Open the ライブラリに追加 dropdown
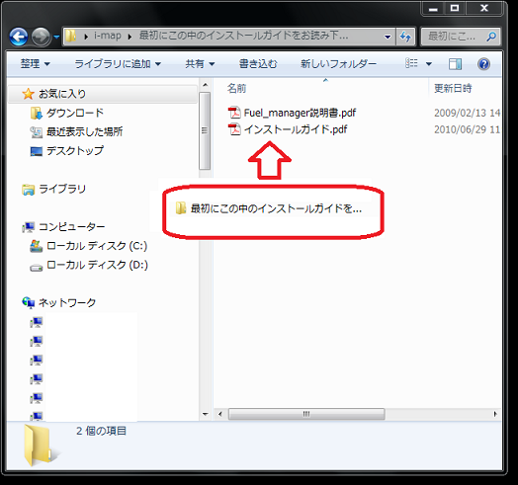The image size is (518, 485). tap(118, 63)
